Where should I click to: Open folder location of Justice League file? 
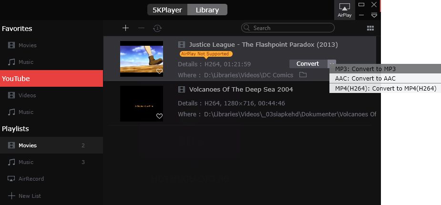pos(303,75)
